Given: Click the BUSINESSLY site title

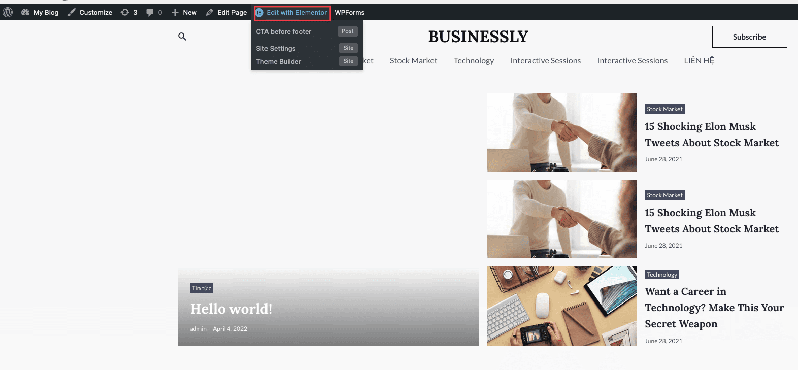Looking at the screenshot, I should pos(478,37).
